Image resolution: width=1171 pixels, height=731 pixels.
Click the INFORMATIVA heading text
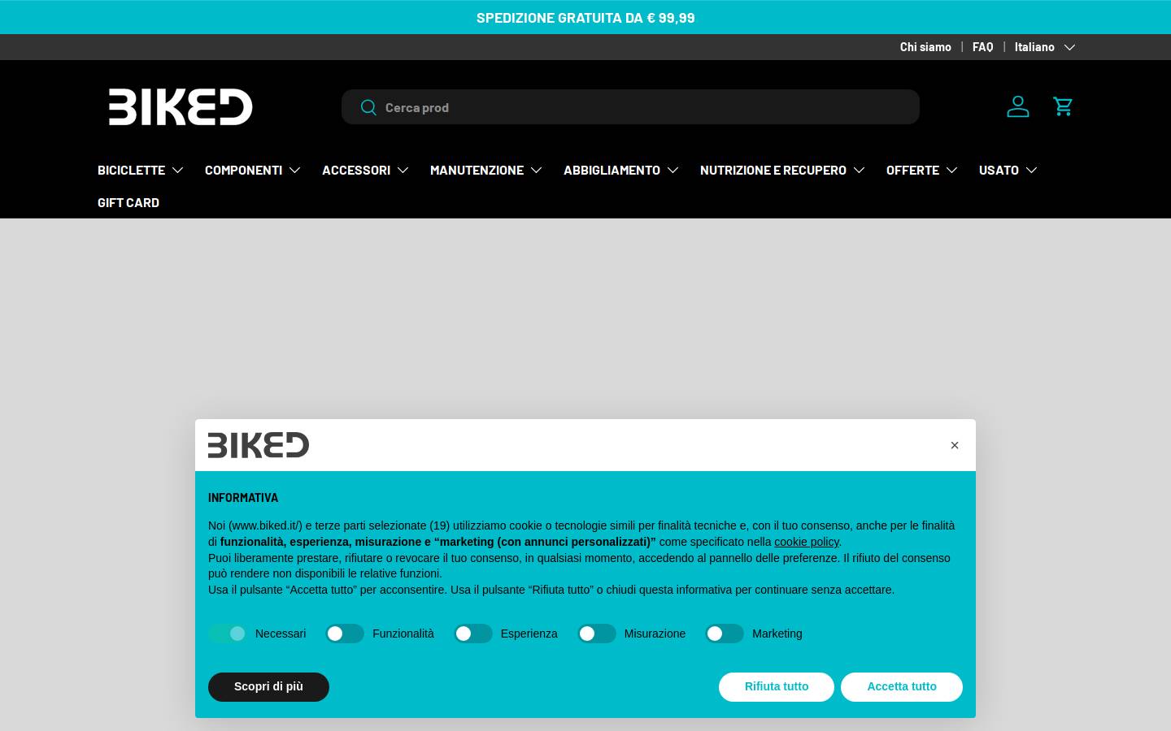243,498
